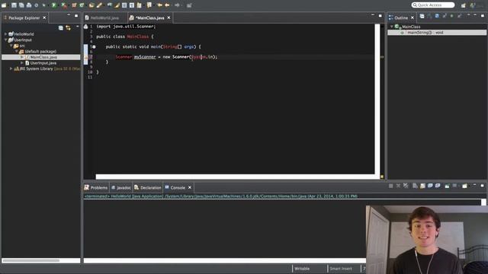Collapse the (default package) node
The height and width of the screenshot is (274, 488).
point(17,51)
